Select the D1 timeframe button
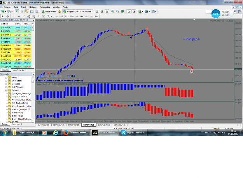Screen dimensions: 243x178 [87, 16]
